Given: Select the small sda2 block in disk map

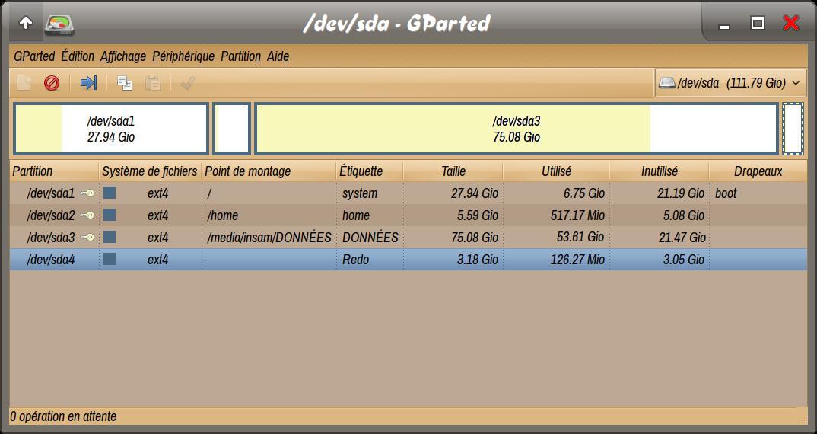Looking at the screenshot, I should point(232,129).
